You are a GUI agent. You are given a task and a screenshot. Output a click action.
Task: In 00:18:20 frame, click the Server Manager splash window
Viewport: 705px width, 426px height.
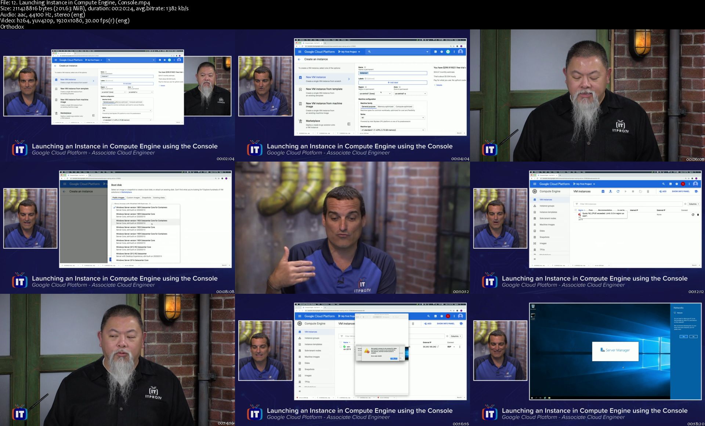[615, 351]
